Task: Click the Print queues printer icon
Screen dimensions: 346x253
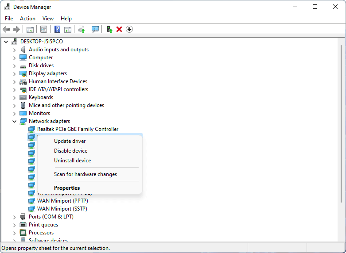Action: pyautogui.click(x=23, y=225)
